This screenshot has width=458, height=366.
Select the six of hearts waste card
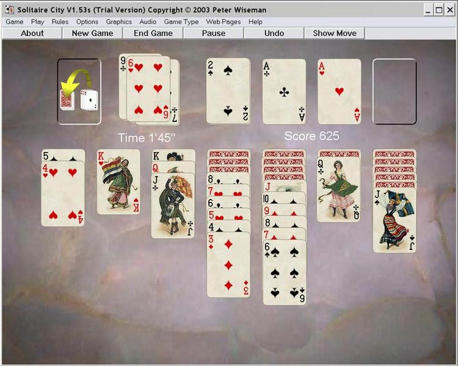coord(148,88)
